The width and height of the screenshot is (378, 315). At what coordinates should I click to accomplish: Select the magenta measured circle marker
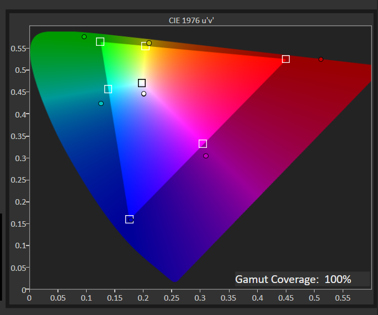point(206,156)
